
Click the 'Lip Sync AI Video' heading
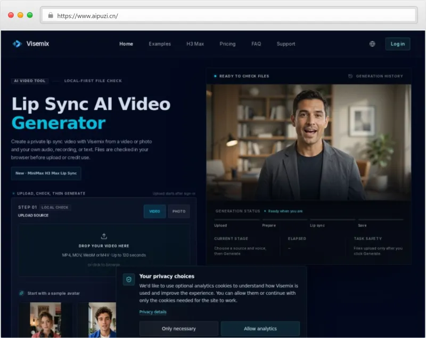tap(91, 104)
